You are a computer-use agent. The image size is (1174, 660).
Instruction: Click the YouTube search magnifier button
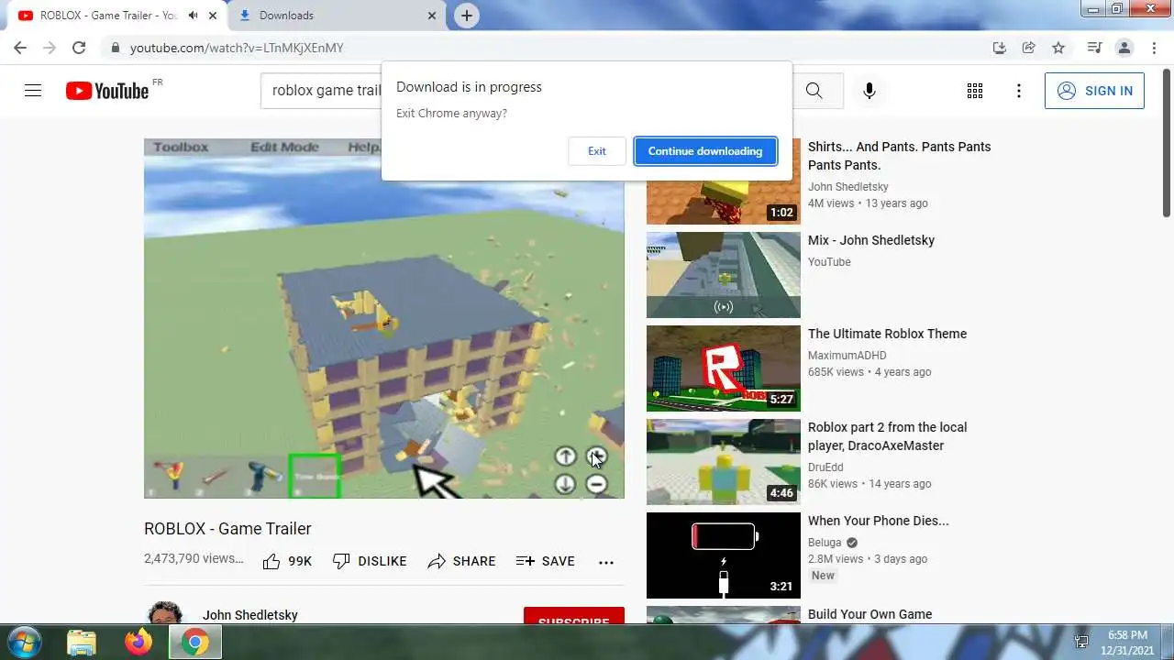pos(814,91)
